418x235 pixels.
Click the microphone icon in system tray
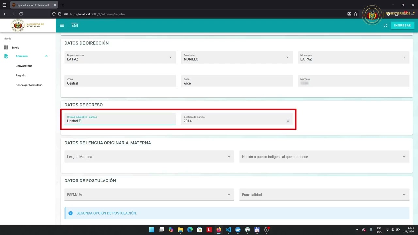(371, 230)
